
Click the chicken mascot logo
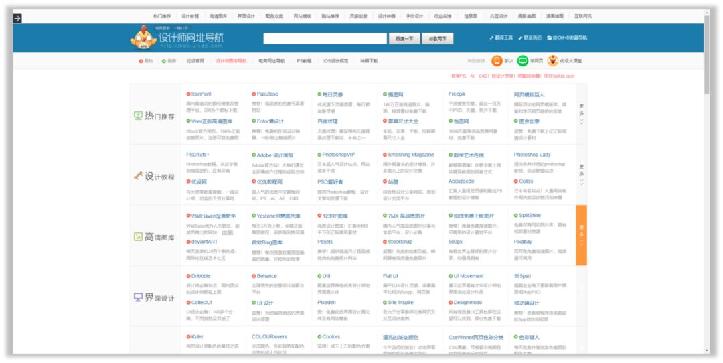(x=143, y=38)
